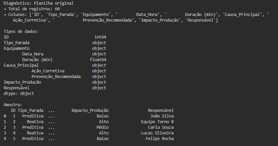Select 'Felipe Rocha' in the last row
This screenshot has height=146, width=278.
click(x=160, y=139)
